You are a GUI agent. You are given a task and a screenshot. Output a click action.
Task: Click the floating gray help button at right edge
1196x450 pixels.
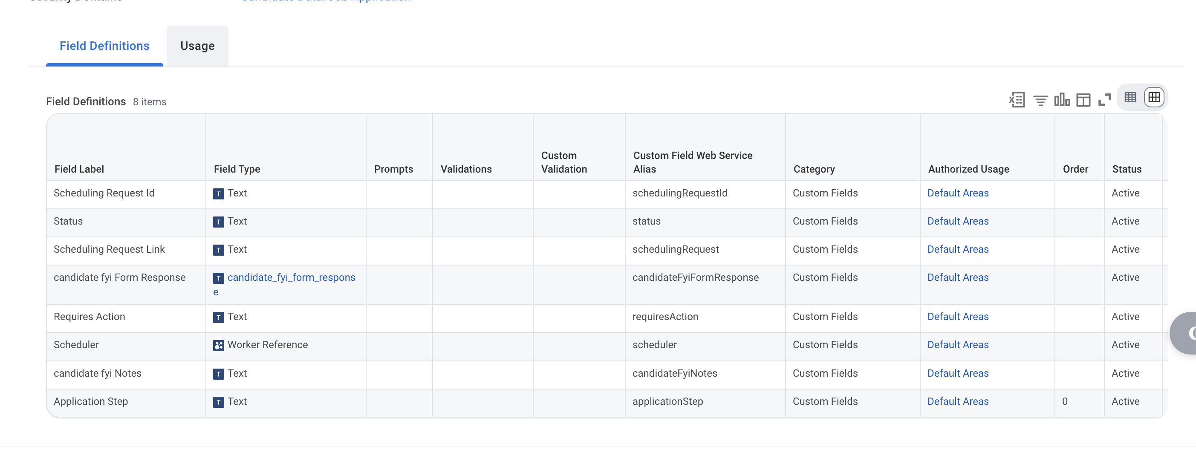1184,333
